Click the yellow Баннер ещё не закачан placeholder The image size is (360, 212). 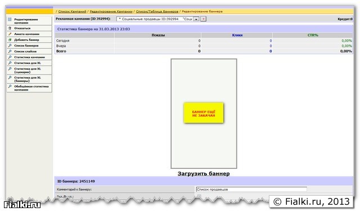(204, 113)
